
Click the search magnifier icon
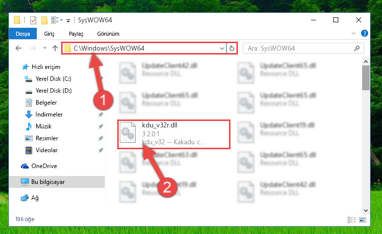click(x=357, y=48)
